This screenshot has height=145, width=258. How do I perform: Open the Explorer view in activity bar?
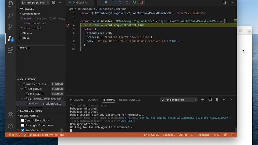10,4
